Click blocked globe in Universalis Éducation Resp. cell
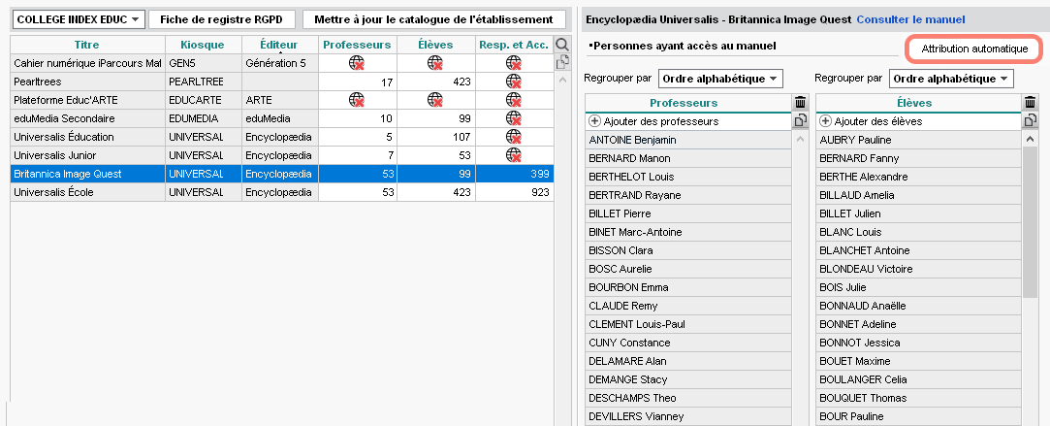The image size is (1050, 426). tap(514, 137)
